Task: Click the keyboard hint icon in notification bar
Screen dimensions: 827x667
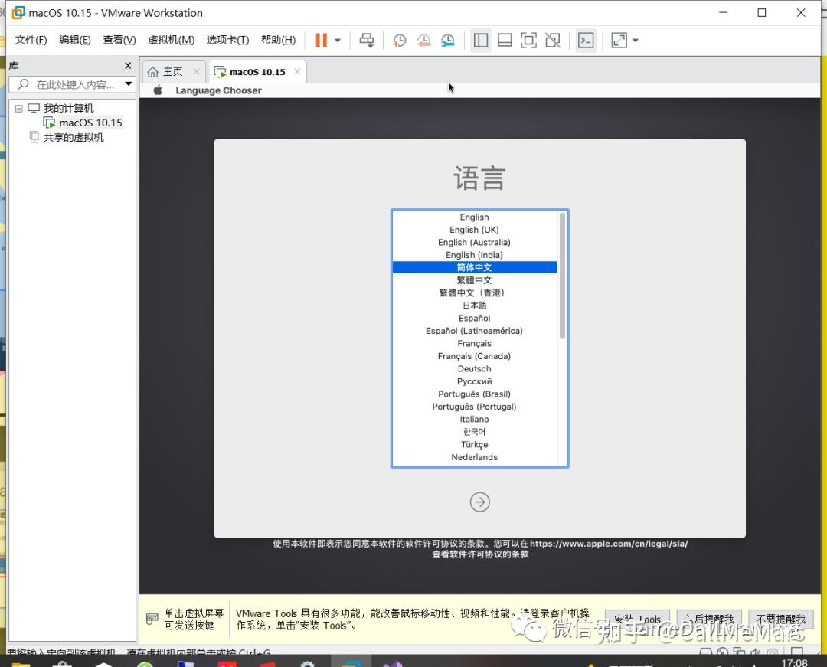Action: [x=152, y=619]
